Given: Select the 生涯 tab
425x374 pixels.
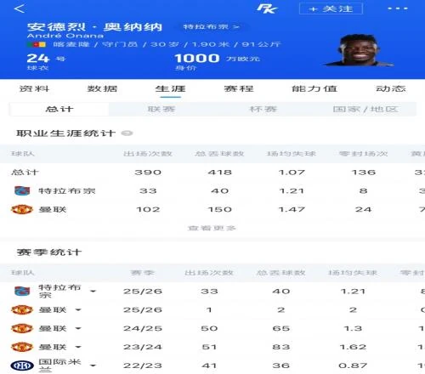Looking at the screenshot, I should click(x=170, y=88).
